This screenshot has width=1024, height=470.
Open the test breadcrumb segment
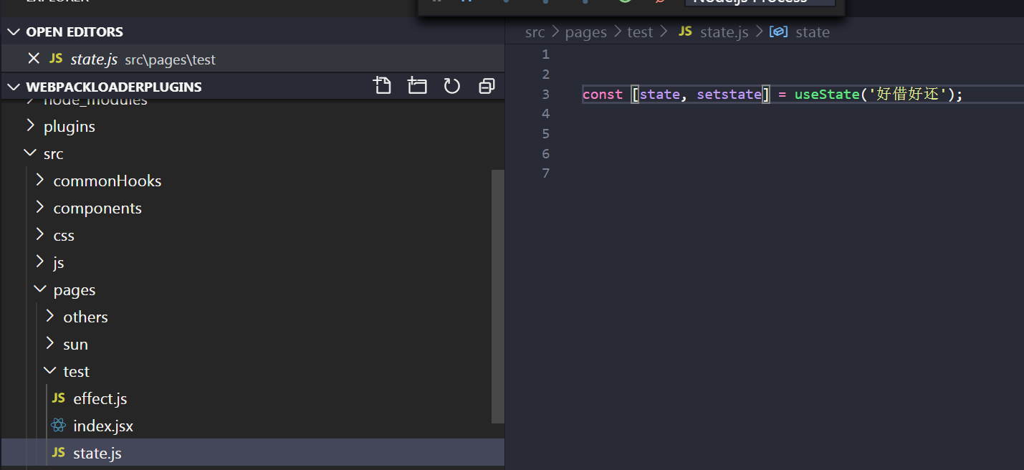click(640, 32)
